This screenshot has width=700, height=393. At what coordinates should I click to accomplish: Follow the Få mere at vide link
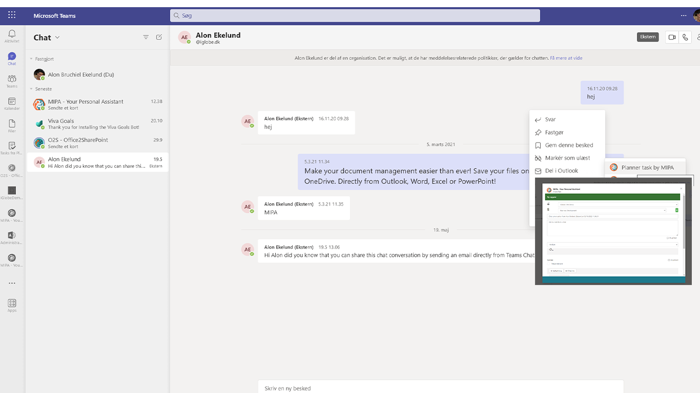click(x=566, y=58)
